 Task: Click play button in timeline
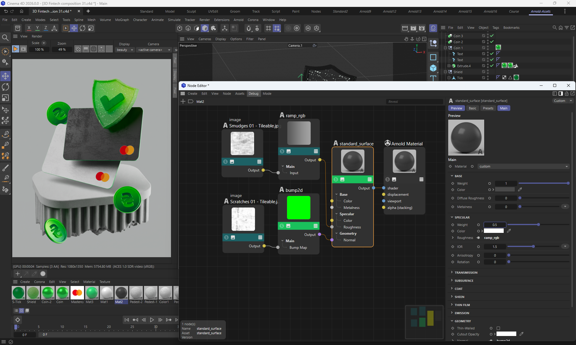(x=152, y=320)
